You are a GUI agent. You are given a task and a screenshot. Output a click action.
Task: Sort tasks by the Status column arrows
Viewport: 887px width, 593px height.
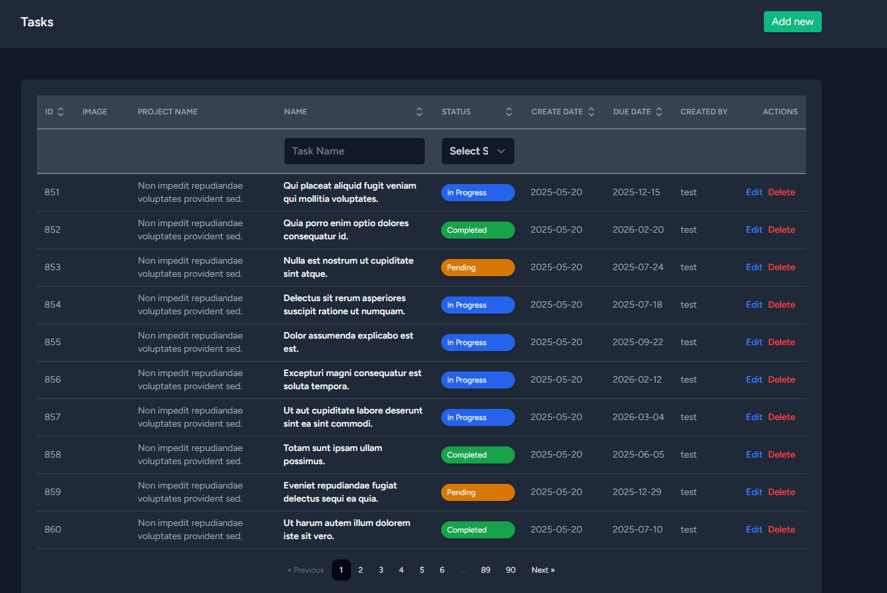[x=508, y=111]
